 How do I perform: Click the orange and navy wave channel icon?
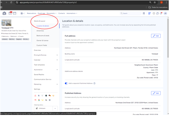point(50,95)
